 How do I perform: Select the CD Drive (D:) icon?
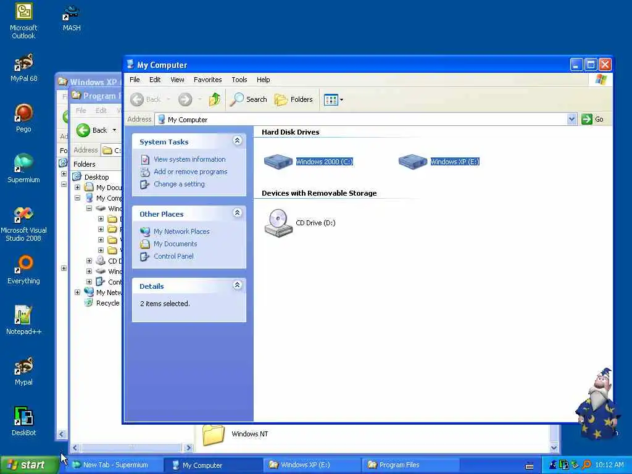tap(299, 223)
